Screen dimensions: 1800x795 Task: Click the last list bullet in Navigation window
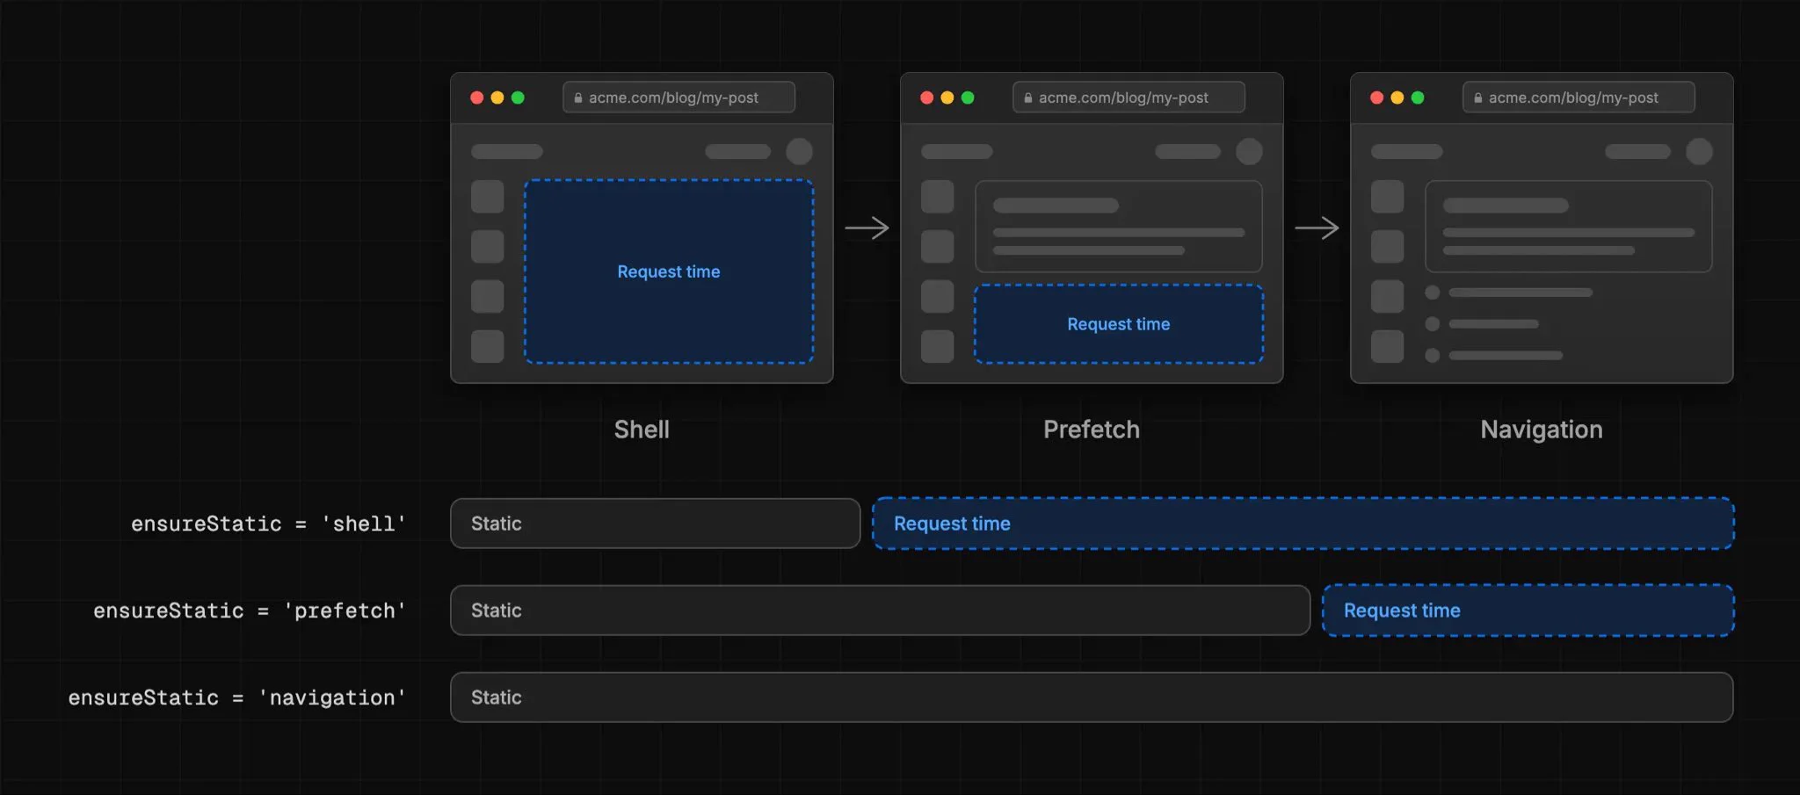[1432, 356]
